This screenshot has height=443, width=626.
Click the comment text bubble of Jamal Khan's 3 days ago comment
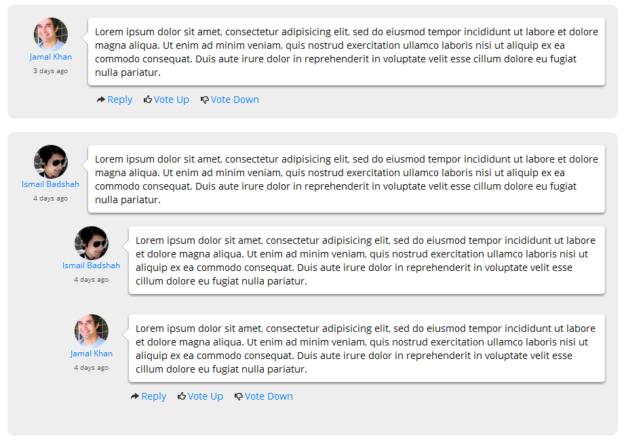coord(347,52)
